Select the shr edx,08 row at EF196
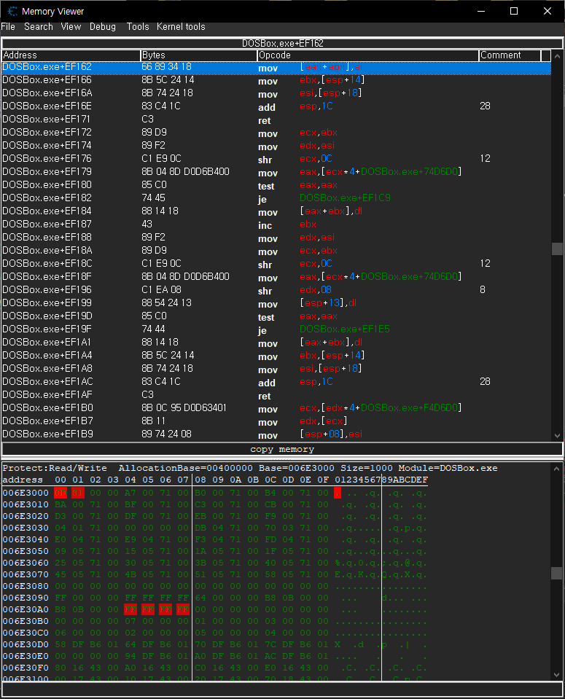 pyautogui.click(x=276, y=290)
